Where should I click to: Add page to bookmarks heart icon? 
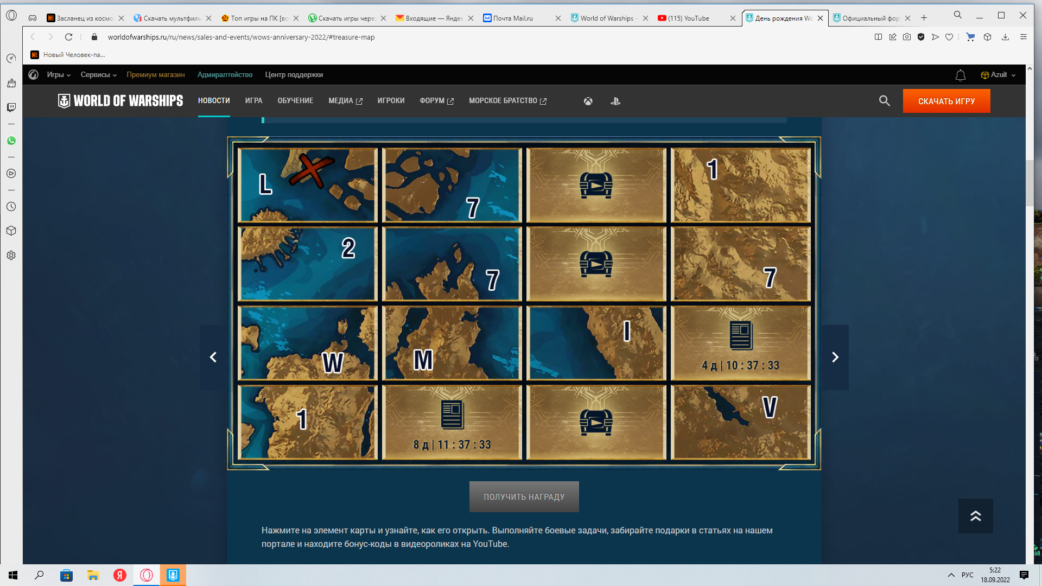(949, 37)
